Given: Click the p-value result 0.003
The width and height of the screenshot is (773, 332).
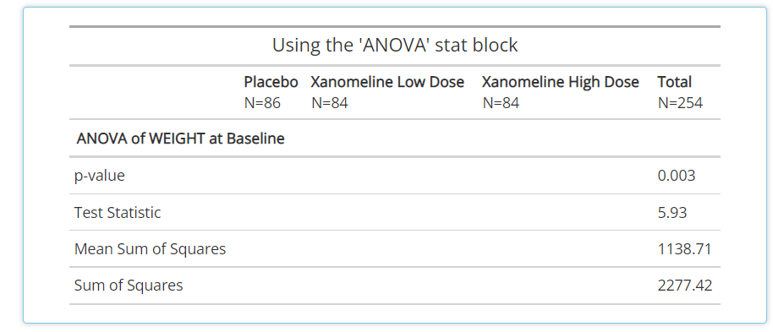Looking at the screenshot, I should pos(677,176).
